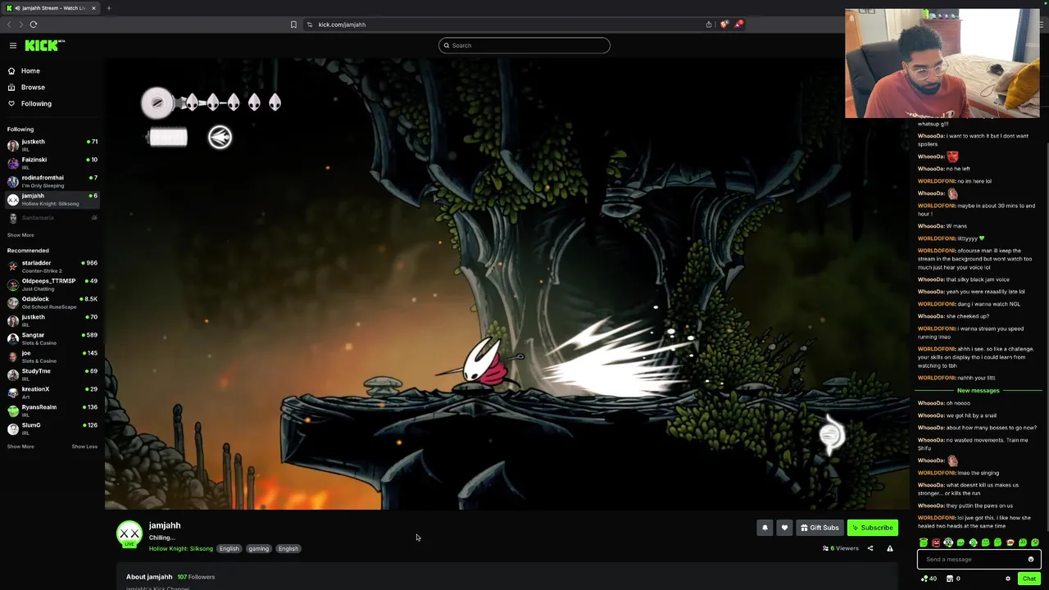Click the green Subscribe button
Image resolution: width=1049 pixels, height=590 pixels.
click(x=872, y=528)
